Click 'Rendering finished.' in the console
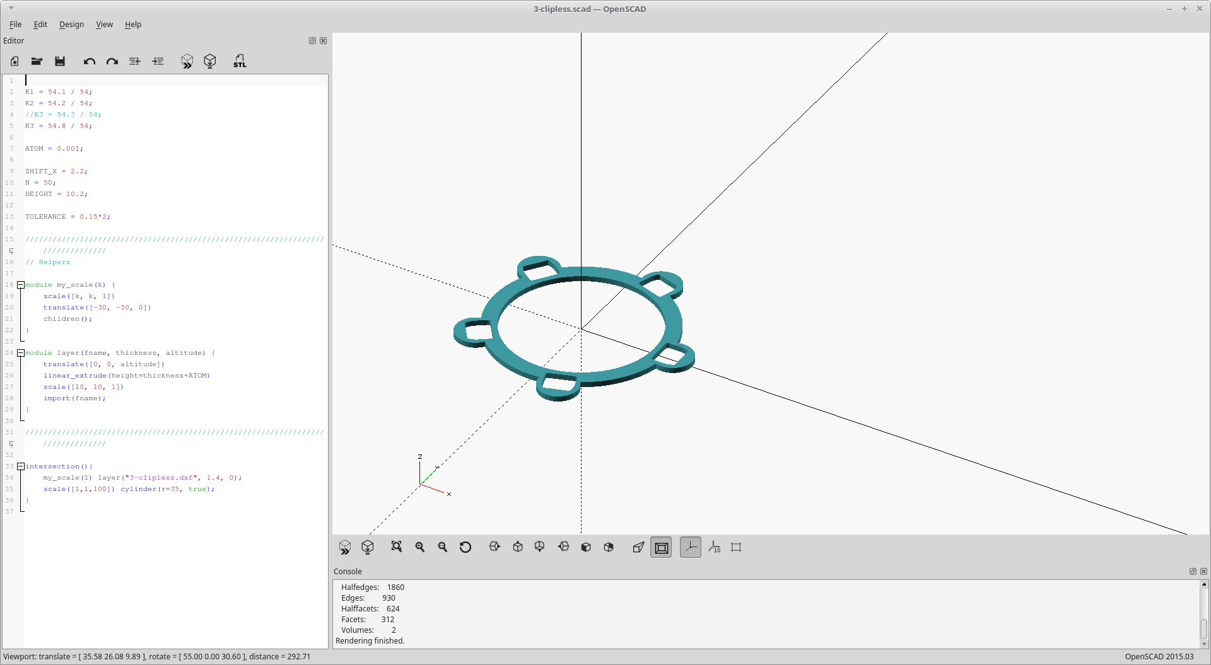Image resolution: width=1211 pixels, height=665 pixels. (370, 641)
